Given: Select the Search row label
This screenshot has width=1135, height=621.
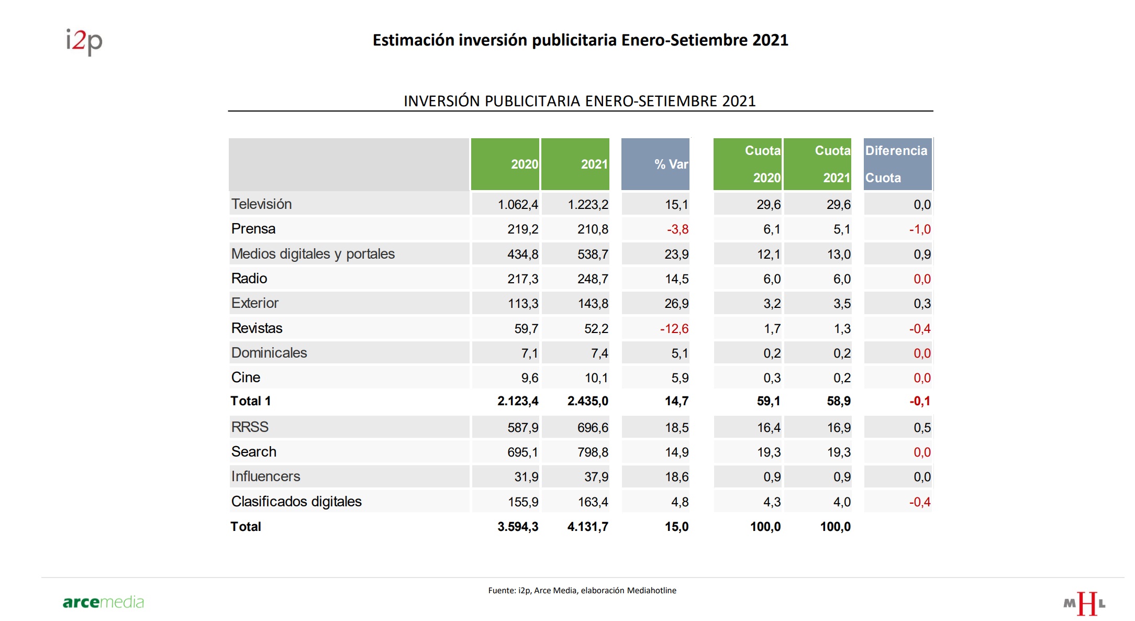Looking at the screenshot, I should [x=254, y=452].
